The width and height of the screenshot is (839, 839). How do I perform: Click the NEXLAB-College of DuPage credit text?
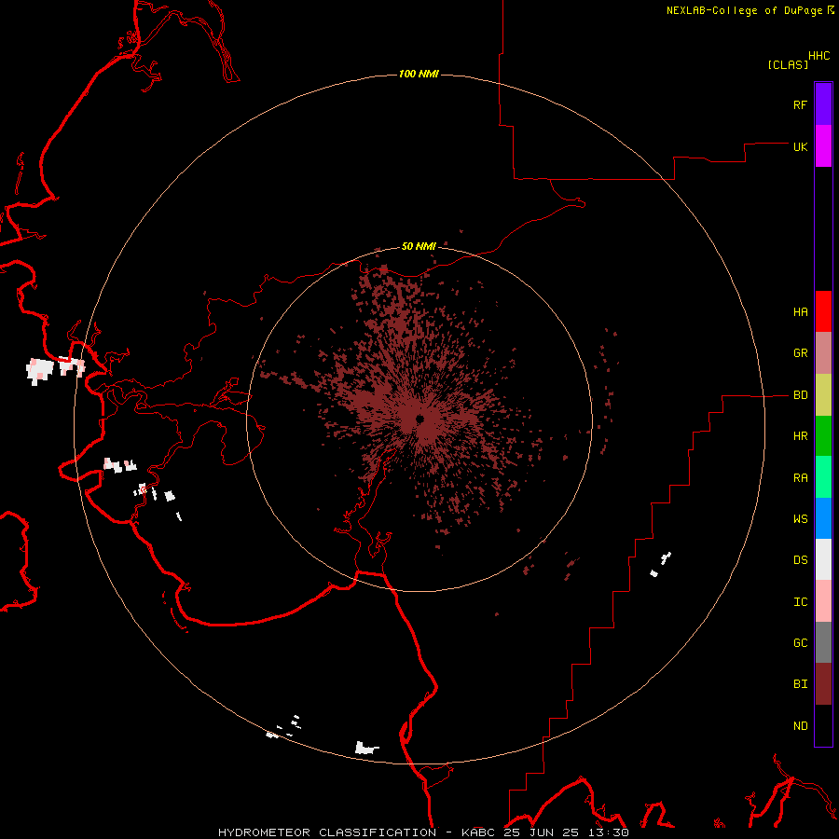(x=744, y=10)
